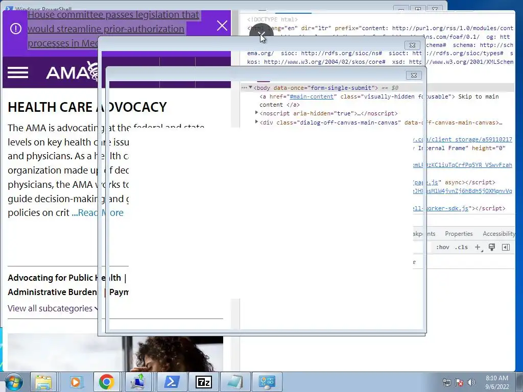Click the ellipsis icon beside the body element
The height and width of the screenshot is (392, 523).
[244, 88]
